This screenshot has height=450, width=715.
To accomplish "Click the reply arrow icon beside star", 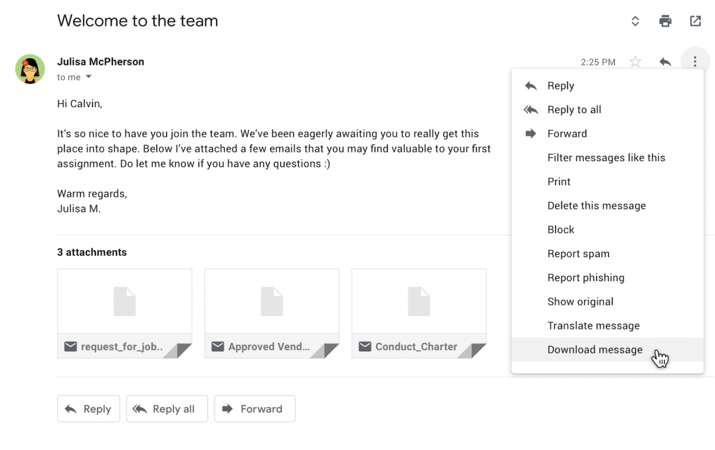I will coord(665,62).
